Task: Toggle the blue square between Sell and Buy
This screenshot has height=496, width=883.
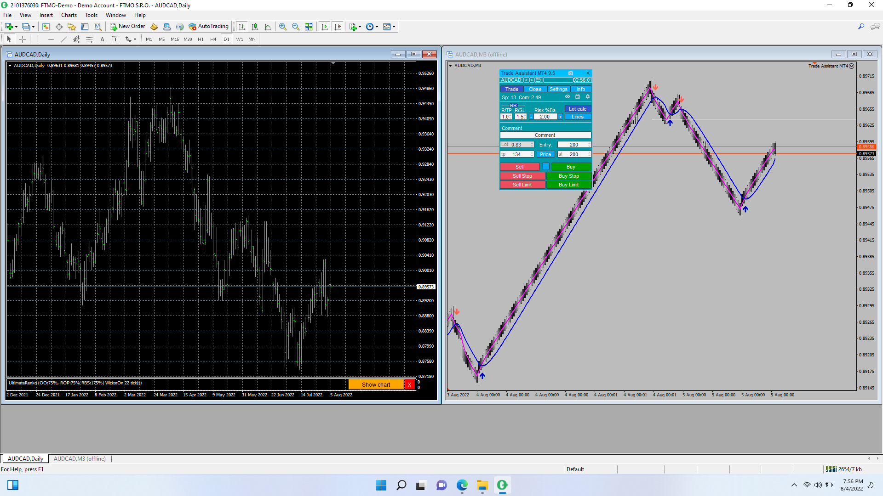Action: click(545, 167)
